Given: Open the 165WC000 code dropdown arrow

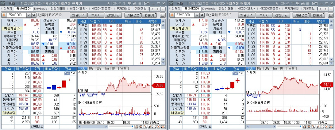Looking at the screenshot, I should pos(29,15).
